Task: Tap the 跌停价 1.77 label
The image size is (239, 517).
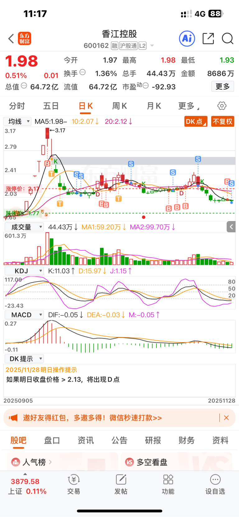Action: pyautogui.click(x=22, y=213)
